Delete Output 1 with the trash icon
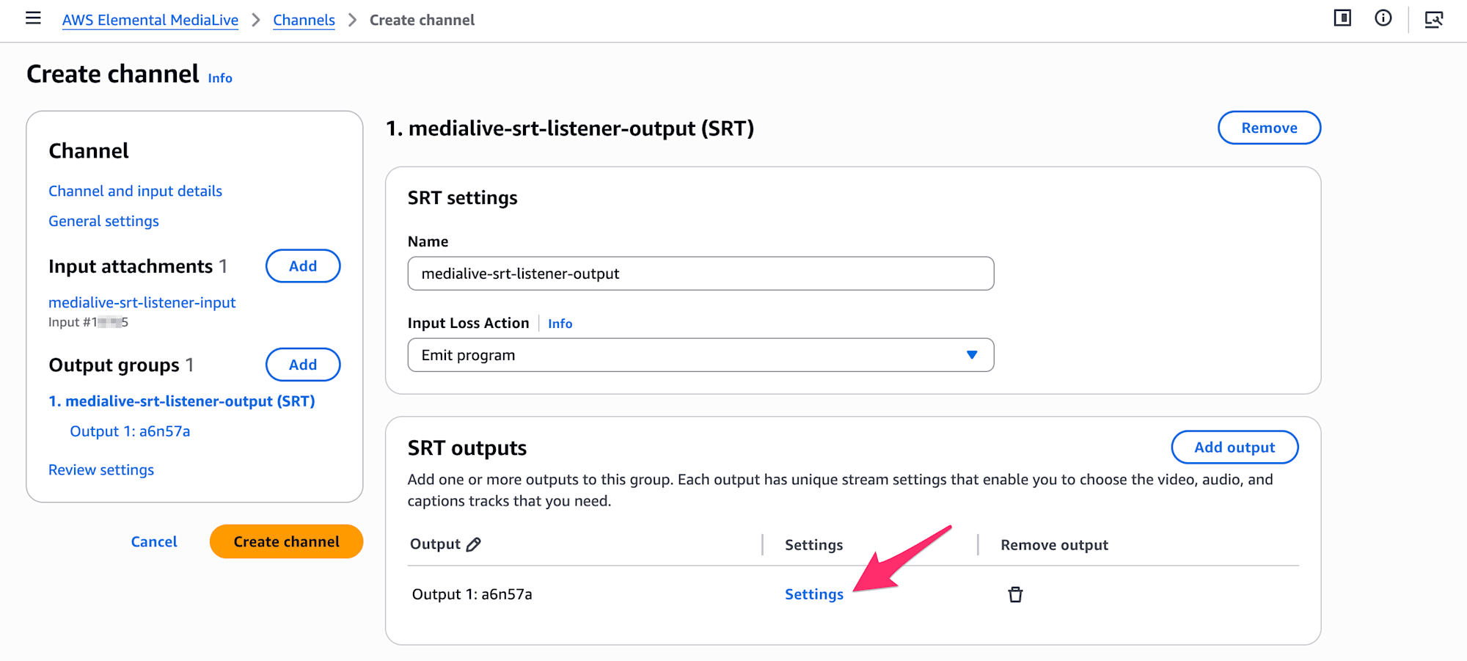 [1015, 594]
